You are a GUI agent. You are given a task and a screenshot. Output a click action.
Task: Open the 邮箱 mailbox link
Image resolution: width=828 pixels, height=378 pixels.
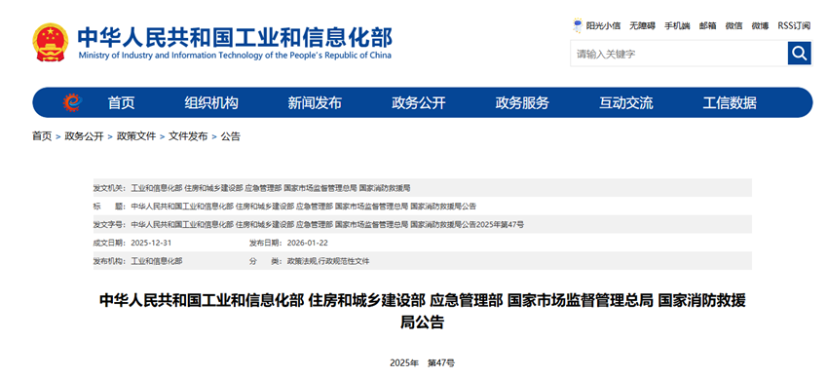tap(707, 26)
